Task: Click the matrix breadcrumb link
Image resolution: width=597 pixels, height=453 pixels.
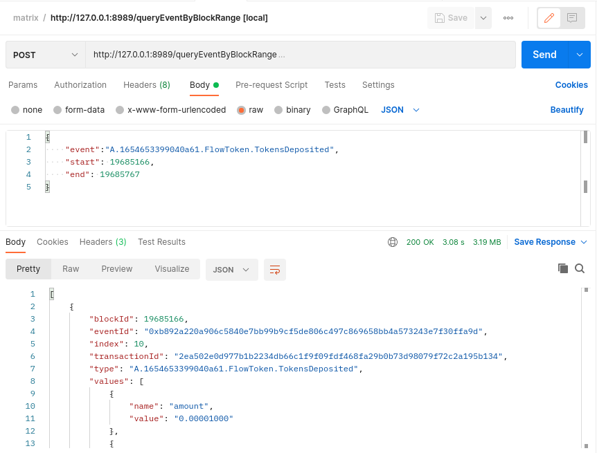Action: click(26, 18)
